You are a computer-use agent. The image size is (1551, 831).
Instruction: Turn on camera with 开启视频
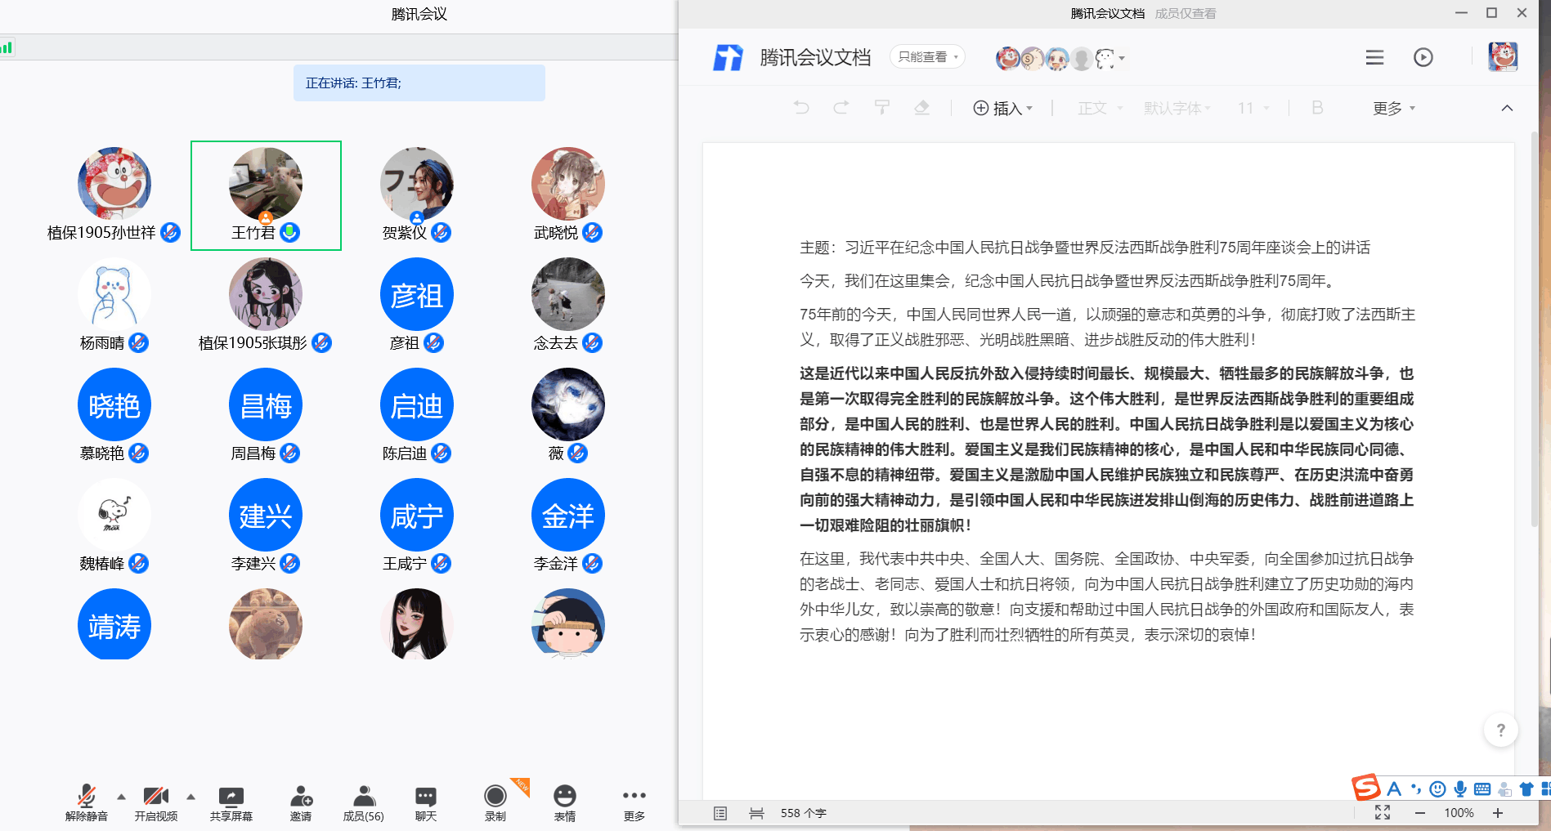155,798
